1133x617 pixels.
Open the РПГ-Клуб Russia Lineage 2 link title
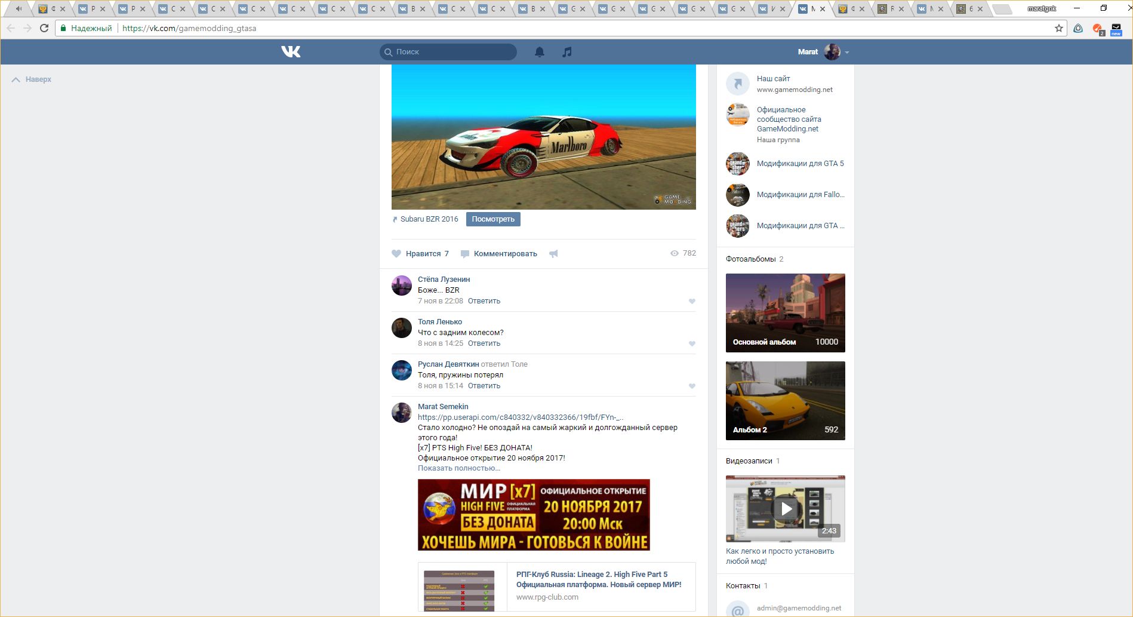599,579
